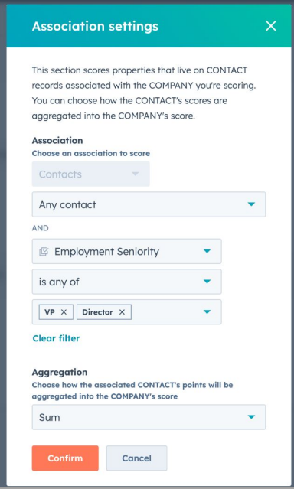Close the Association settings dialog
Viewport: 294px width, 489px height.
pos(270,26)
